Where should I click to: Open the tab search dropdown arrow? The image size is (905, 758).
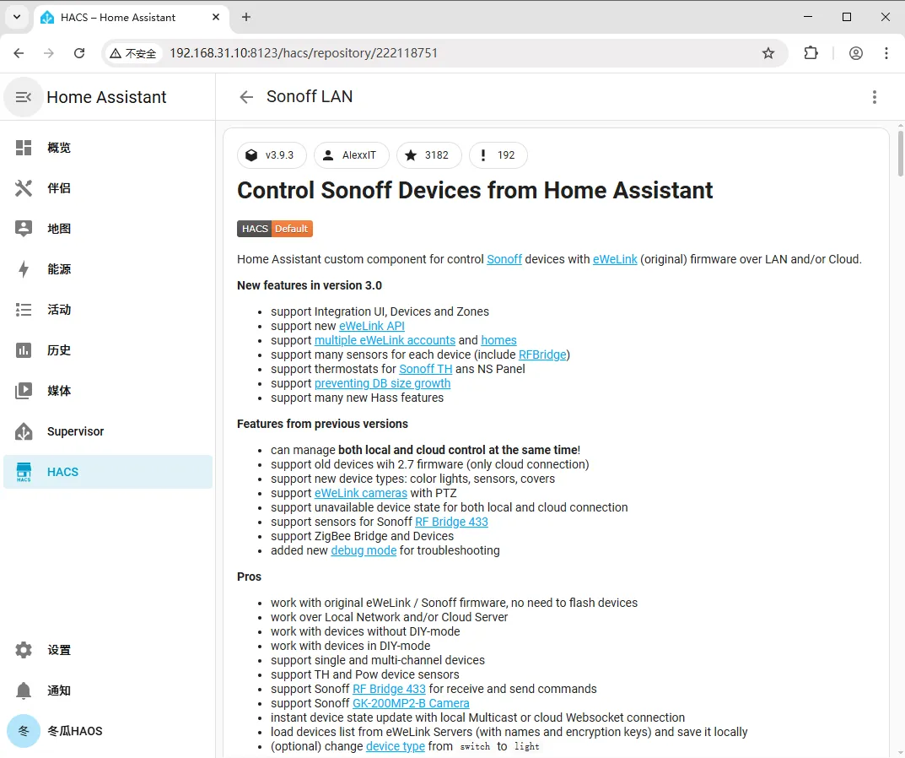(17, 17)
